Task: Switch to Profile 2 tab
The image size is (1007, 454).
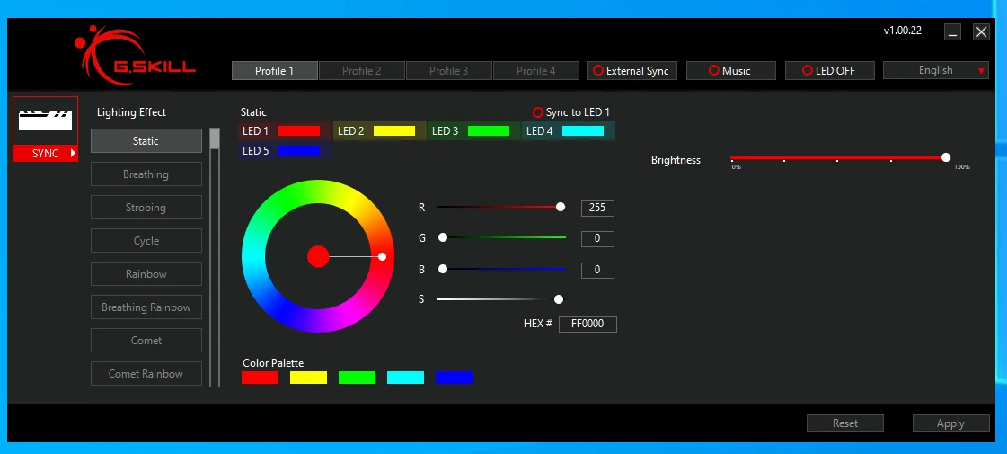Action: pos(362,71)
